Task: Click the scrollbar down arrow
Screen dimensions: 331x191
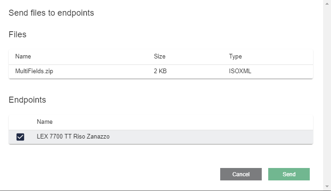Action: point(327,186)
